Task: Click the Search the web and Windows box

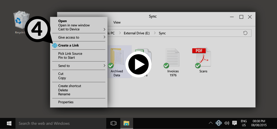Action: tap(57, 123)
